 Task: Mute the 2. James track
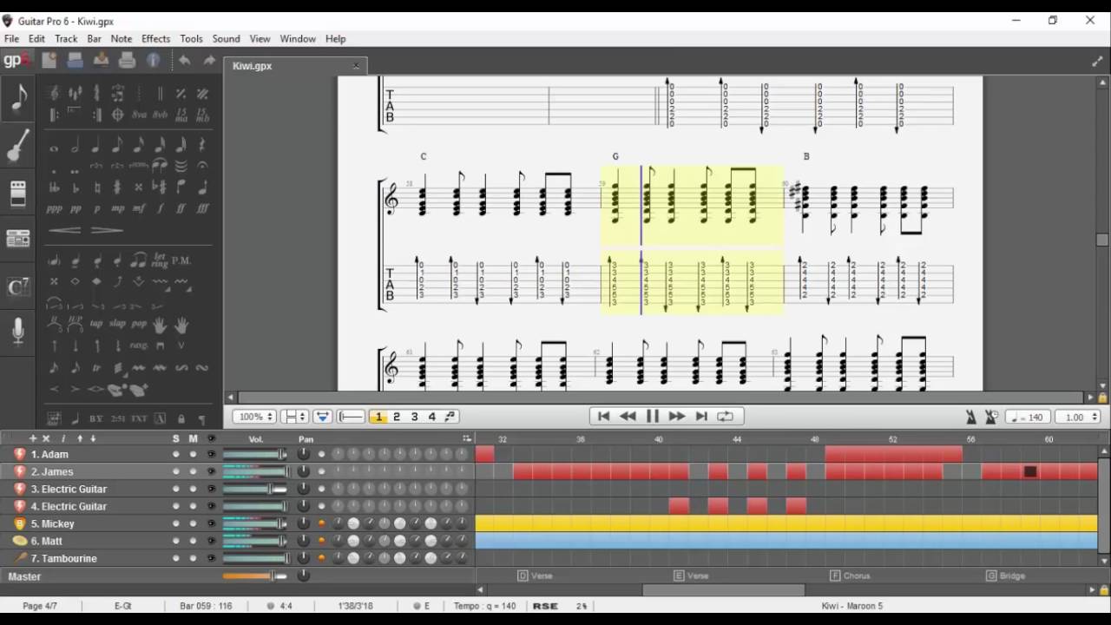click(193, 471)
